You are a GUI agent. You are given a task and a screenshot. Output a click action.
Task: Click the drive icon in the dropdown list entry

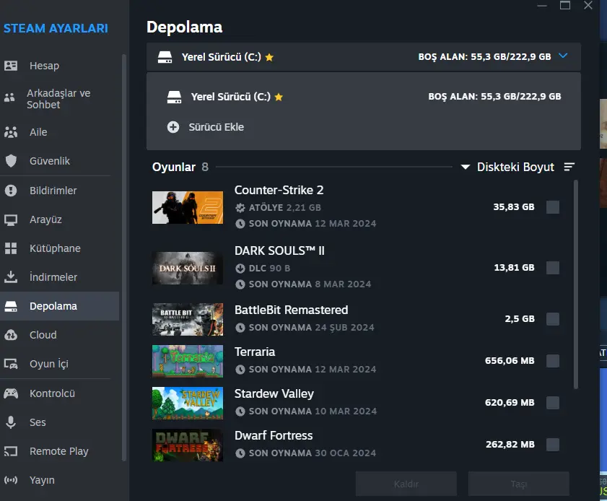coord(174,97)
